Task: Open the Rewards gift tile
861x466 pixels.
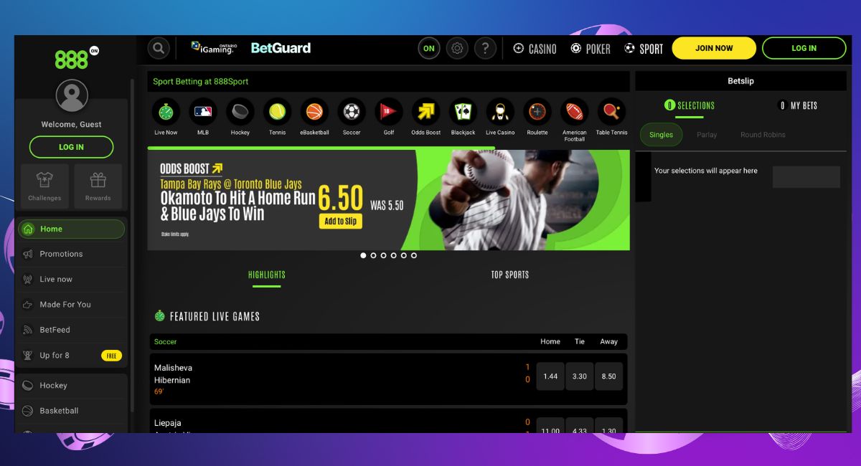Action: pyautogui.click(x=98, y=186)
